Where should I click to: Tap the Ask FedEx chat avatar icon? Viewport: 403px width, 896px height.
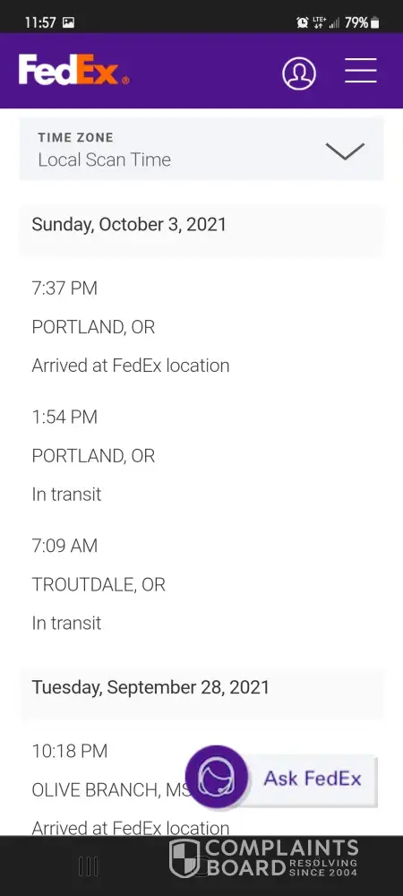tap(217, 777)
